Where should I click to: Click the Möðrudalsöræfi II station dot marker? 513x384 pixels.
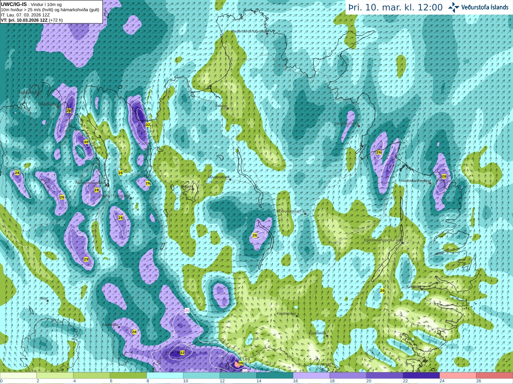[305, 214]
